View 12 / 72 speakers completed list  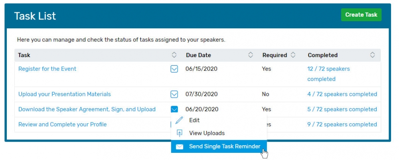pyautogui.click(x=328, y=74)
